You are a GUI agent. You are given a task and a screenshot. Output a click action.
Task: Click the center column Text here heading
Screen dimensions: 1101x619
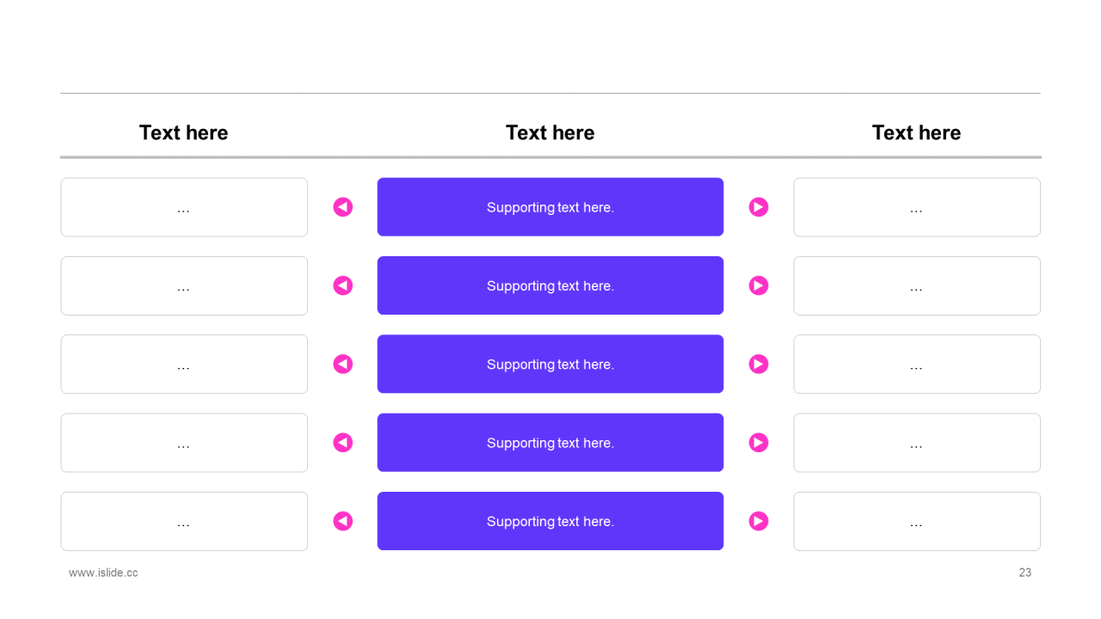pos(550,132)
